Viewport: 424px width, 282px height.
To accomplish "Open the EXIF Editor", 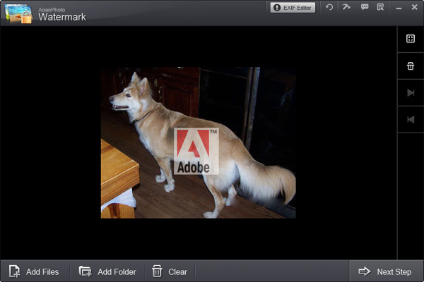I will pyautogui.click(x=293, y=8).
